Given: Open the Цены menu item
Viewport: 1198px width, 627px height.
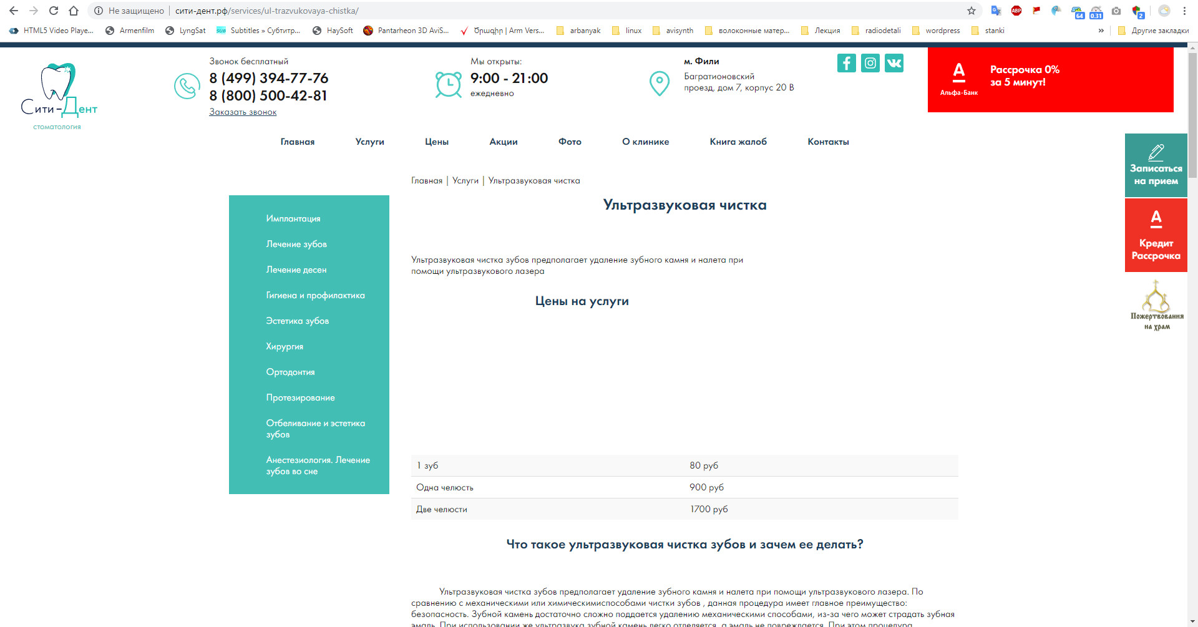Looking at the screenshot, I should tap(437, 142).
